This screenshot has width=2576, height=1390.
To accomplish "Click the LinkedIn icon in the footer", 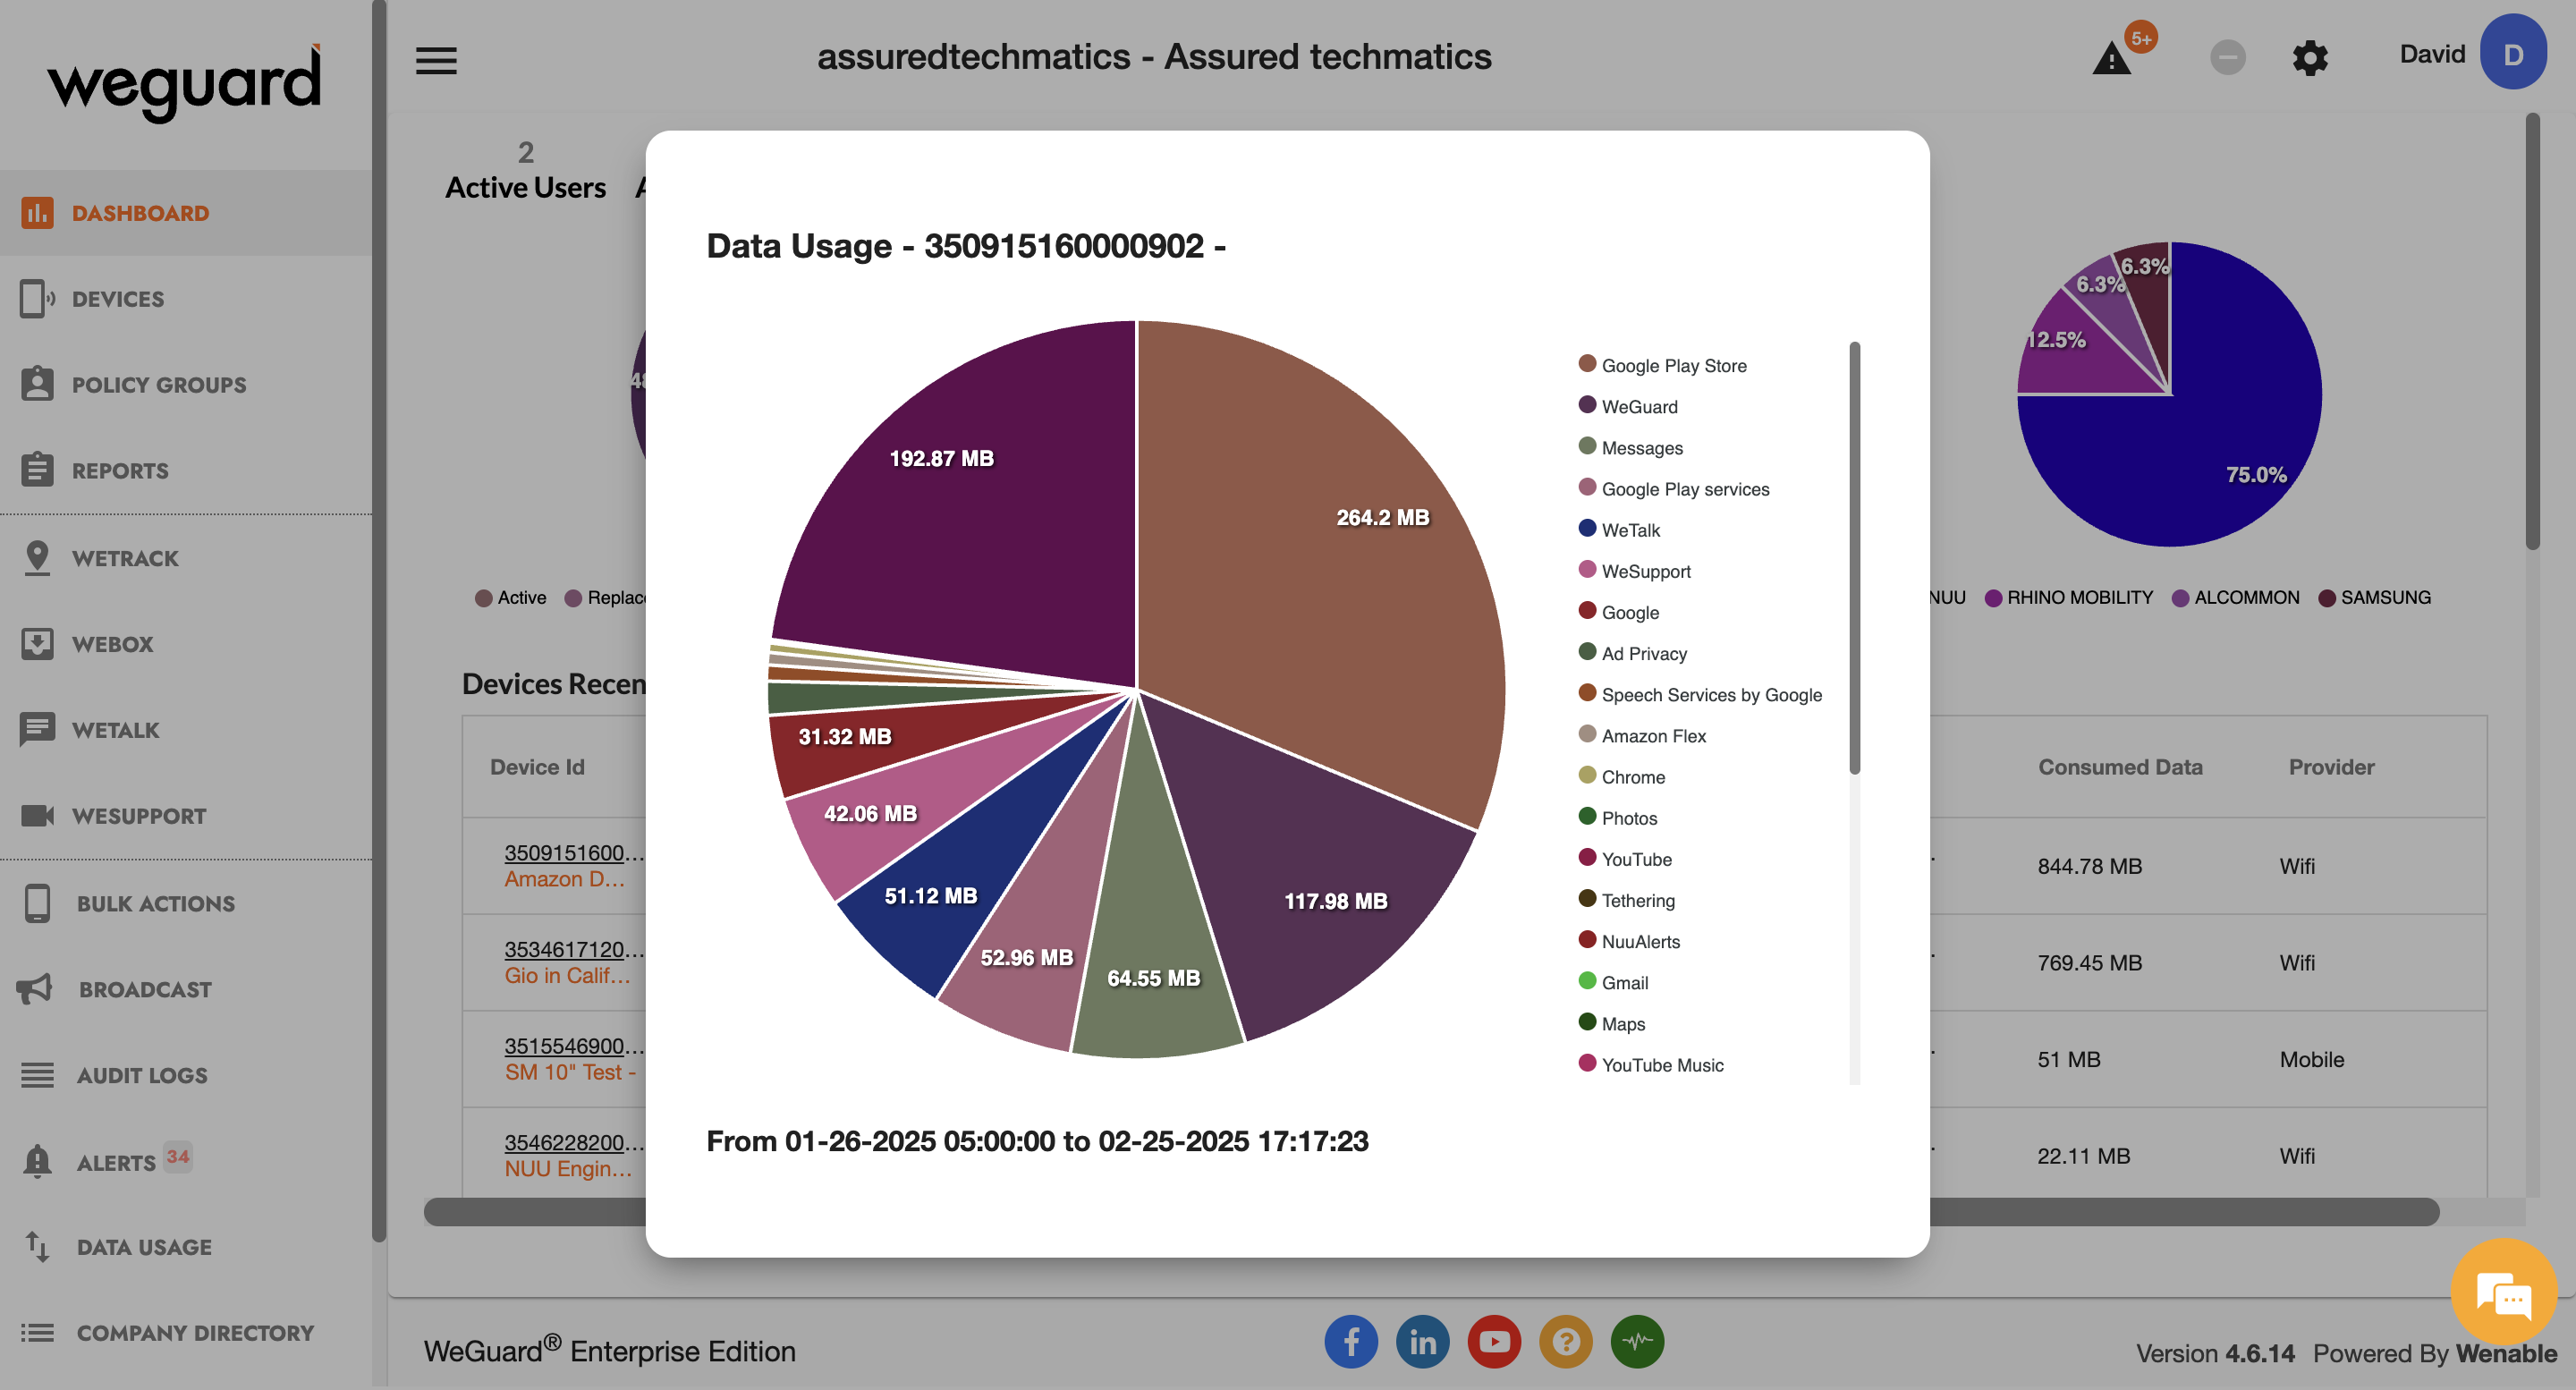I will coord(1422,1341).
